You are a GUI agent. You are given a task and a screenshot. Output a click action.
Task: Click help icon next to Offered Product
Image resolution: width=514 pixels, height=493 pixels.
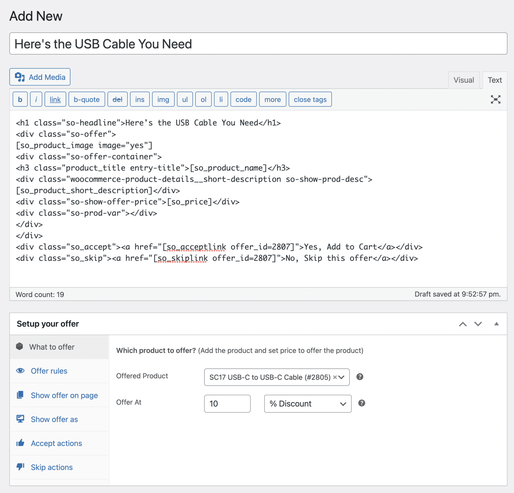360,377
